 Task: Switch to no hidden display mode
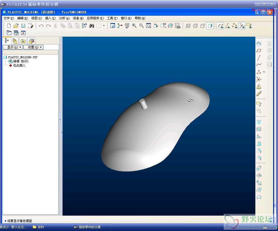point(203,26)
